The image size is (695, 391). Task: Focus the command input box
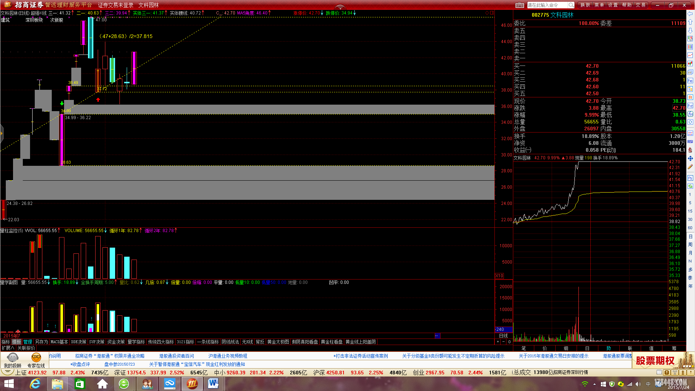(x=547, y=5)
